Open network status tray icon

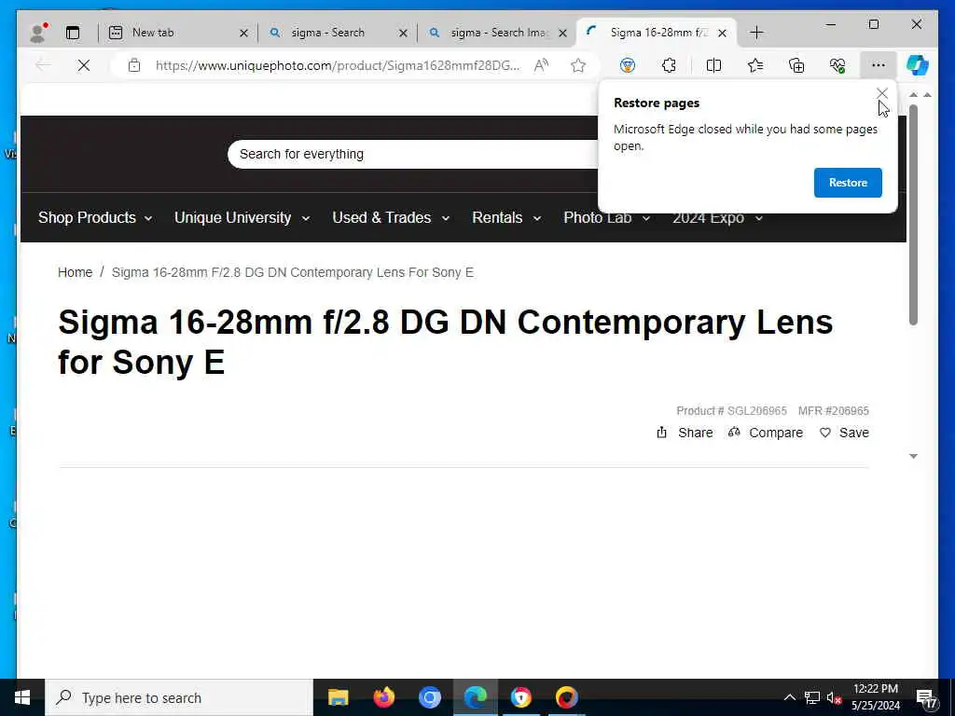812,697
